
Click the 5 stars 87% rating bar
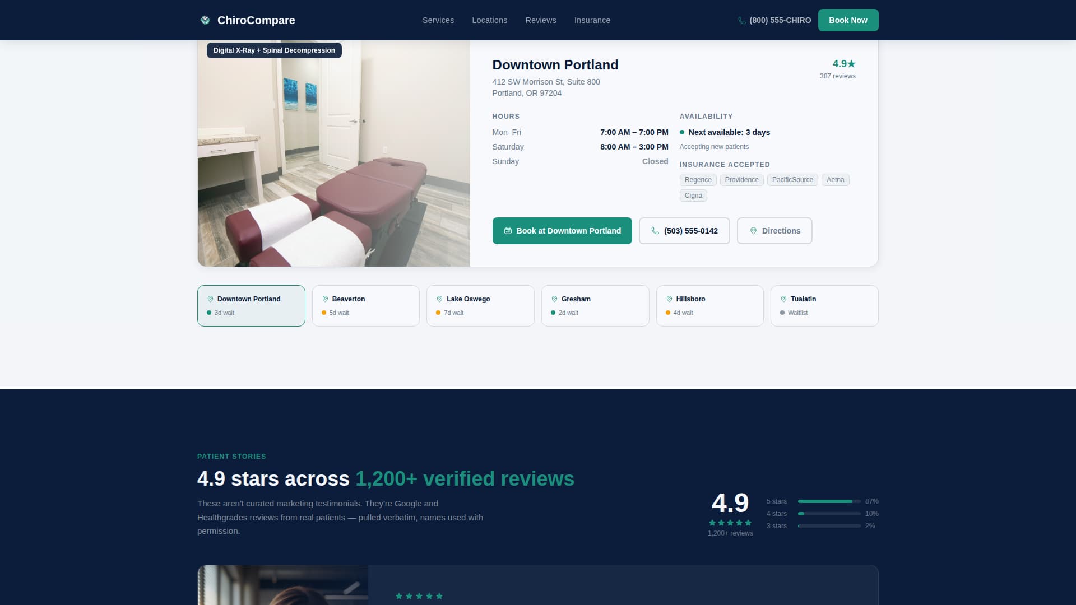829,501
